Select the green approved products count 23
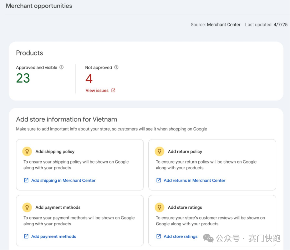 click(x=23, y=78)
